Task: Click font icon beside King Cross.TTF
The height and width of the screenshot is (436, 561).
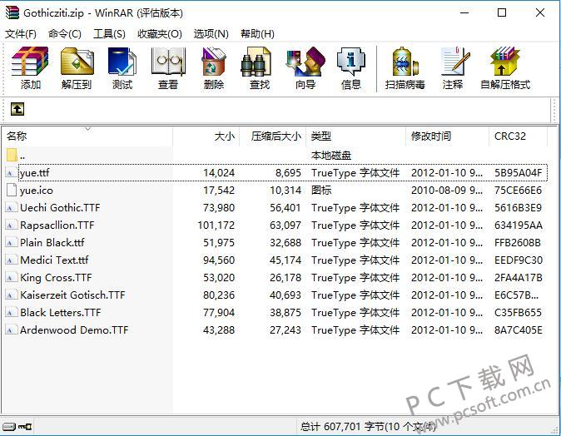Action: pyautogui.click(x=11, y=278)
